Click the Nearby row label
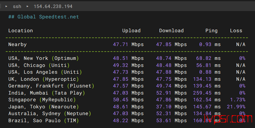 (18, 45)
